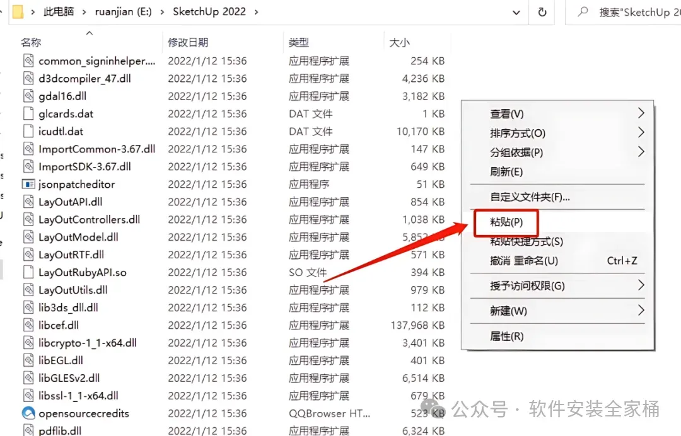The width and height of the screenshot is (681, 436).
Task: Select the file name gdal16.dll
Action: pos(62,96)
